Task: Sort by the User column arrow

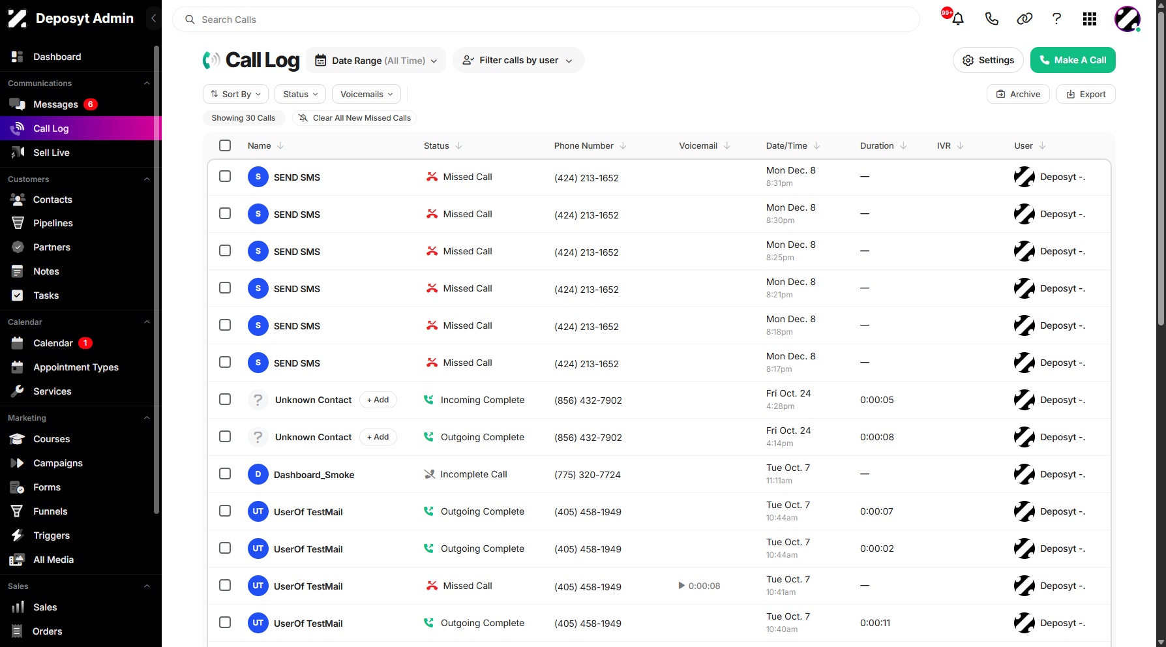Action: point(1042,146)
